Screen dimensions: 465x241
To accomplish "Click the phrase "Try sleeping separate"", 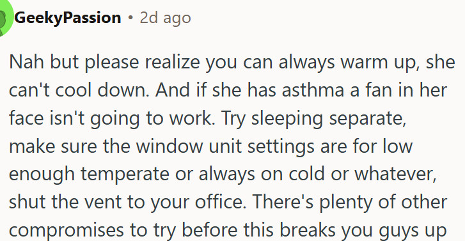I will (x=313, y=118).
